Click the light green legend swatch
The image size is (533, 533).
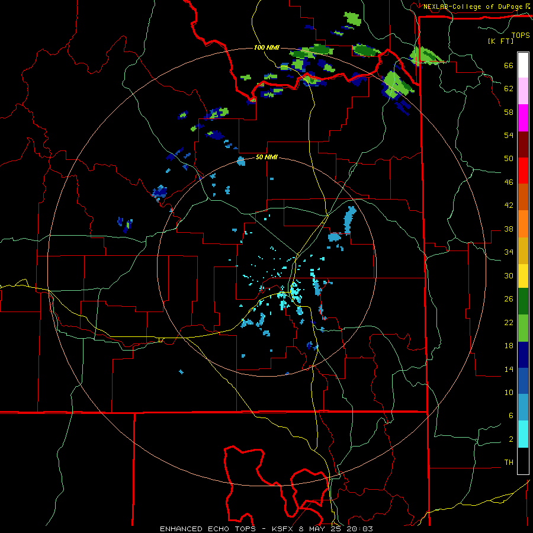point(523,328)
